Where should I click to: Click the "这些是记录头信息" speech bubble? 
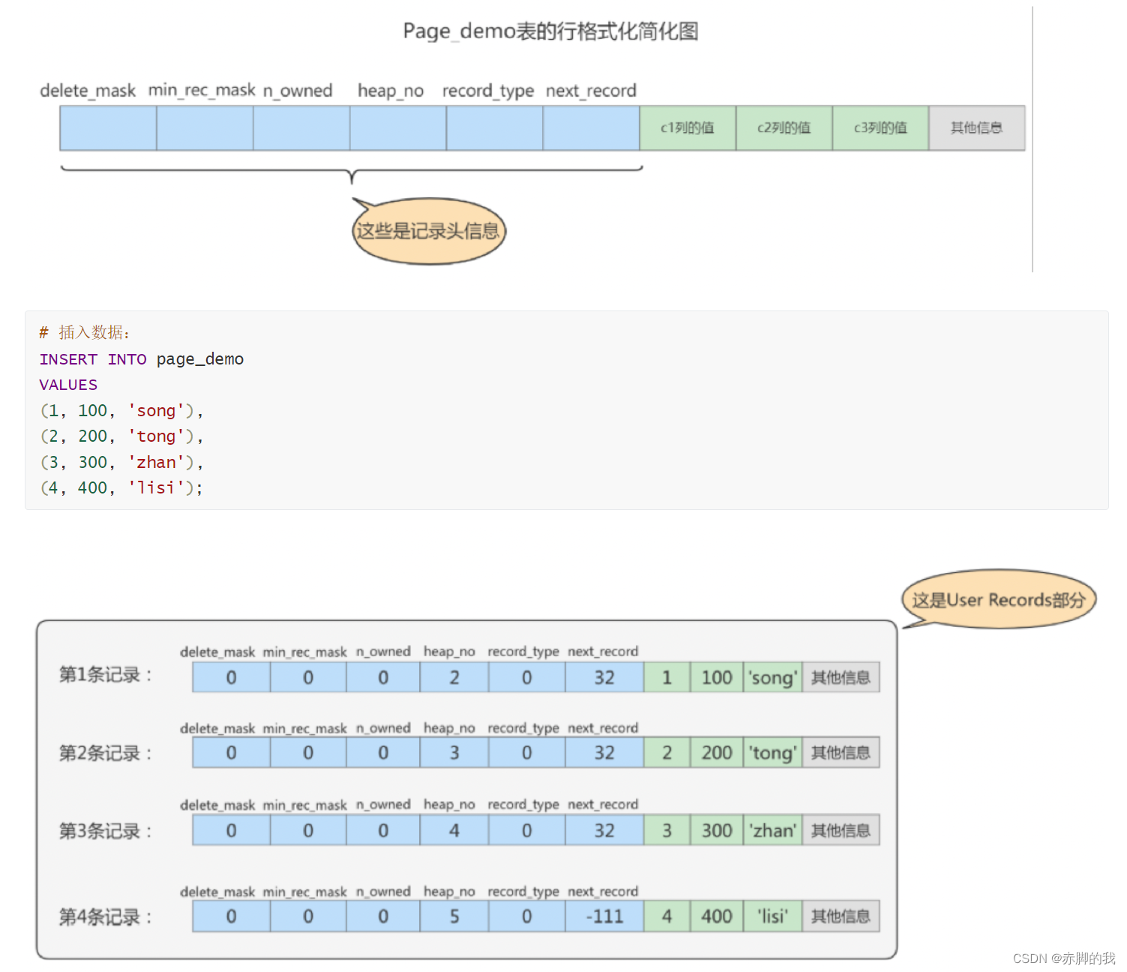click(429, 231)
